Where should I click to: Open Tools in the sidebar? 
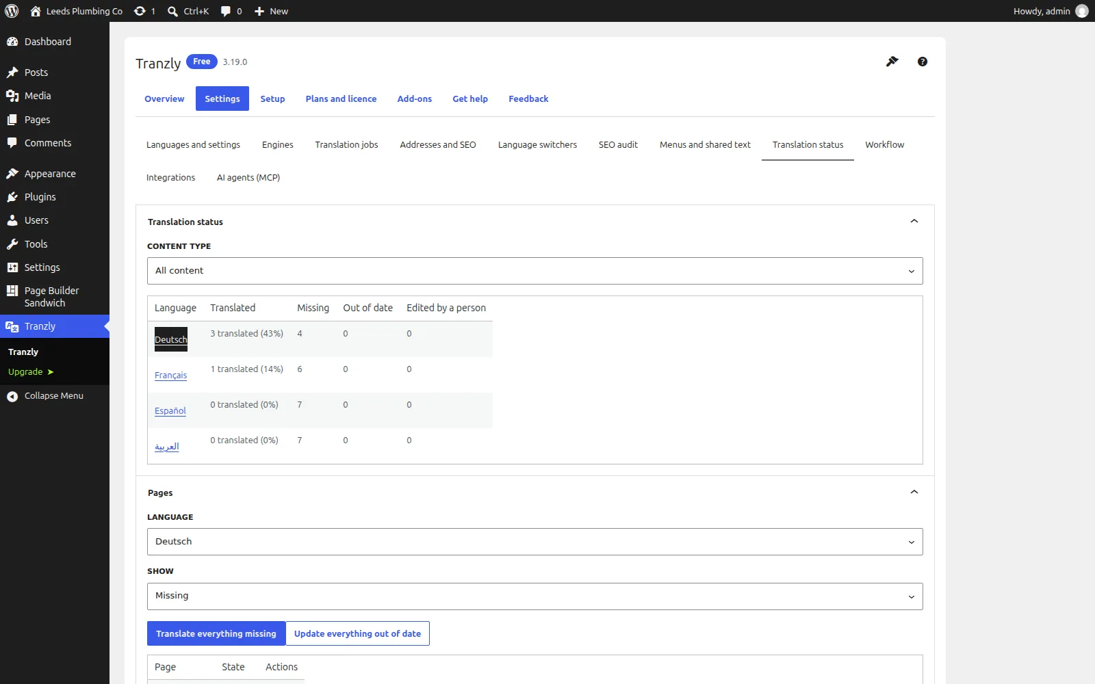click(55, 244)
